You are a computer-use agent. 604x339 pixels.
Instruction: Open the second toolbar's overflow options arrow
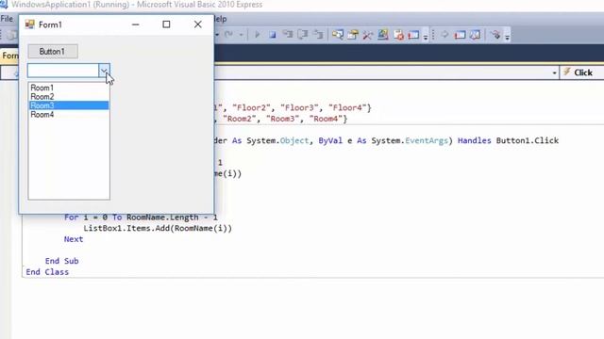coord(508,37)
